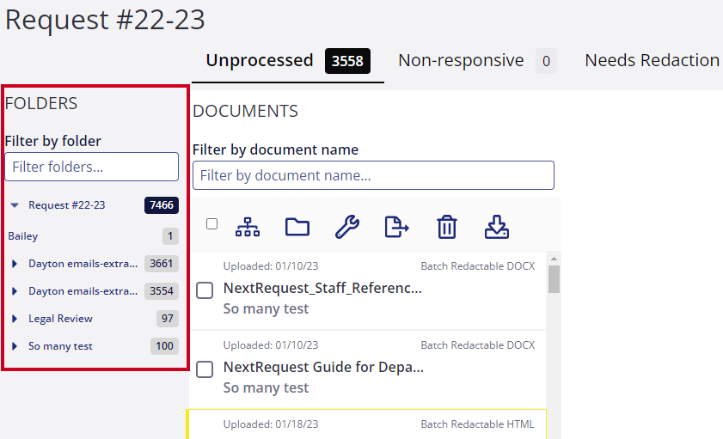Click 'So many test' under NextRequest_Staff_Referenc... document
This screenshot has height=439, width=723.
266,308
